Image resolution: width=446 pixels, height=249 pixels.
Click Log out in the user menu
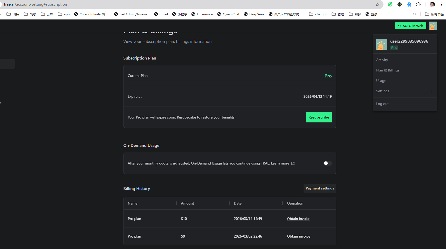[x=382, y=104]
